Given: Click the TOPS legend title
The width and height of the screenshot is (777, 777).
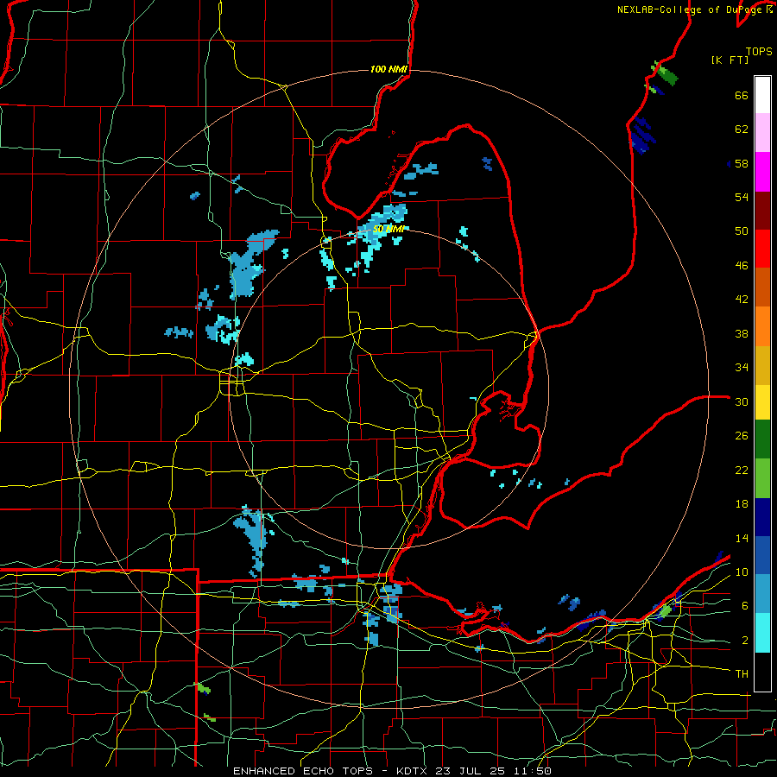Looking at the screenshot, I should (759, 52).
